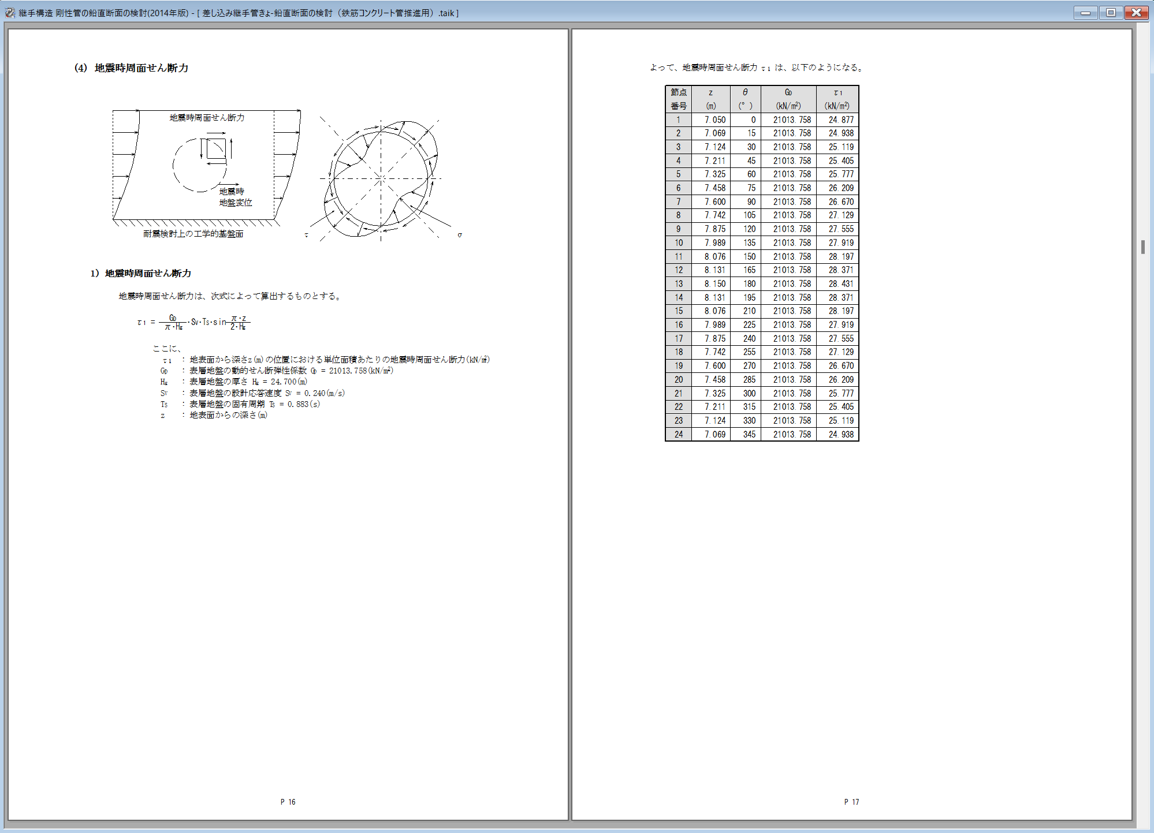Click the circular shear force diagram

(x=382, y=179)
